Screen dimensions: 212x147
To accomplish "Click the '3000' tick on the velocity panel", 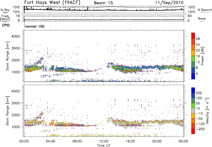I will (16, 103).
